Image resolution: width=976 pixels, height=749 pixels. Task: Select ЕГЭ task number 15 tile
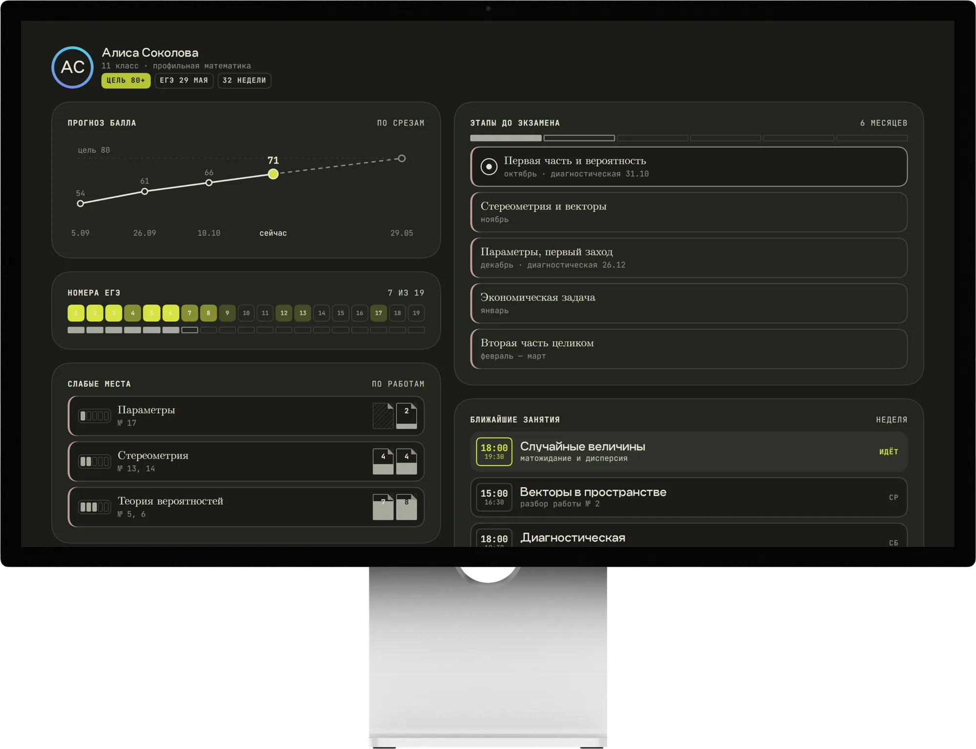point(341,313)
